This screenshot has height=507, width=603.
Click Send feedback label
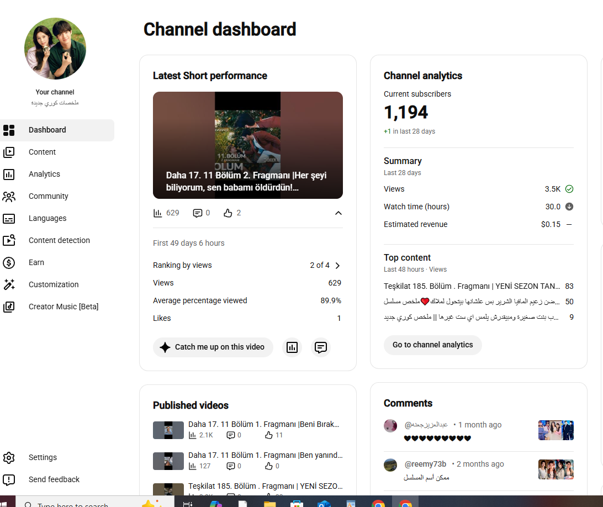(54, 479)
